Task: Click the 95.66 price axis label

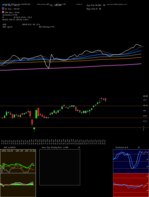Action: pyautogui.click(x=145, y=116)
